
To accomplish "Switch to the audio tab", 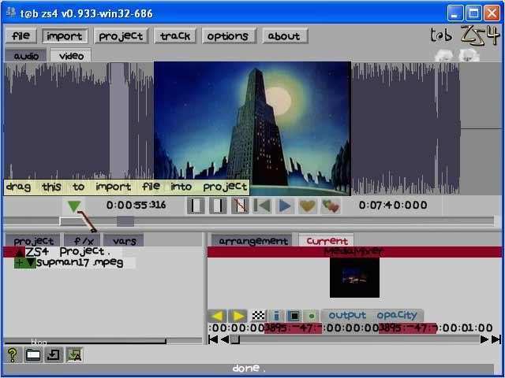I will 26,56.
